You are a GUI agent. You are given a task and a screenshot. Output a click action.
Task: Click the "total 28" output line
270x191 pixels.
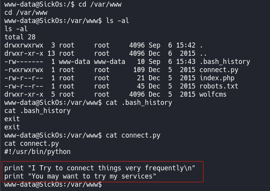pyautogui.click(x=20, y=37)
